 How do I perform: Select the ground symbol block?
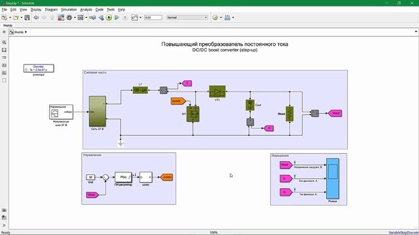[x=120, y=144]
